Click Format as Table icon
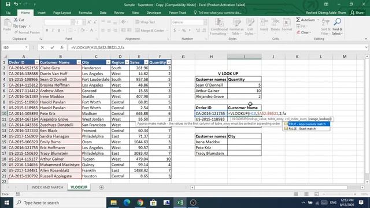This screenshot has height=208, width=370. click(236, 23)
